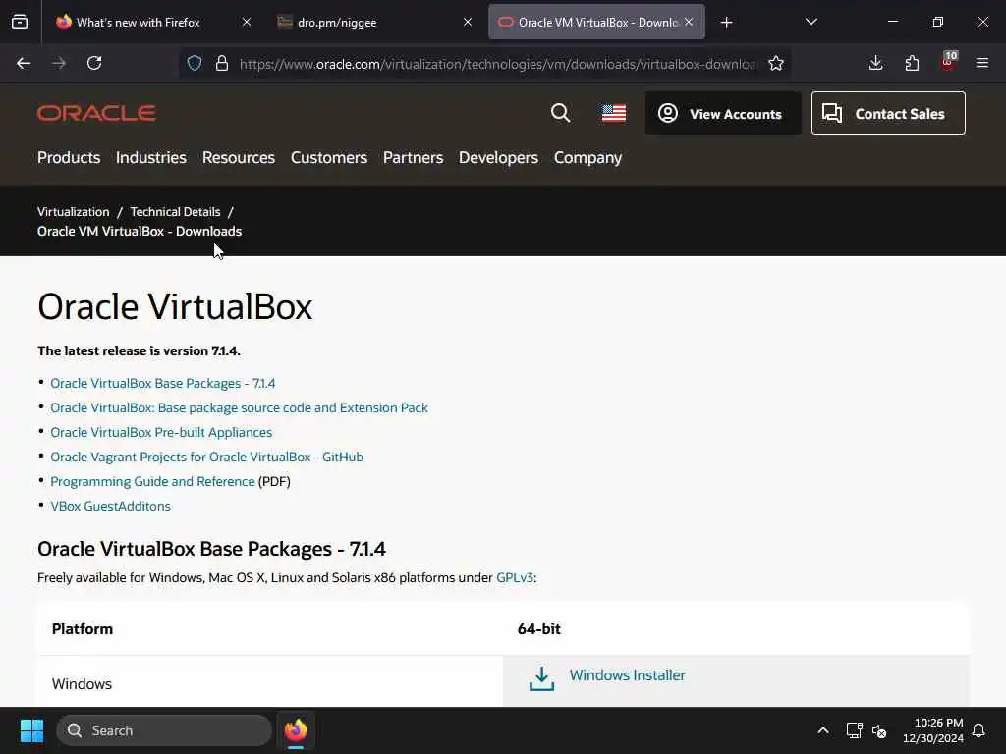Open the Customers menu

point(328,158)
